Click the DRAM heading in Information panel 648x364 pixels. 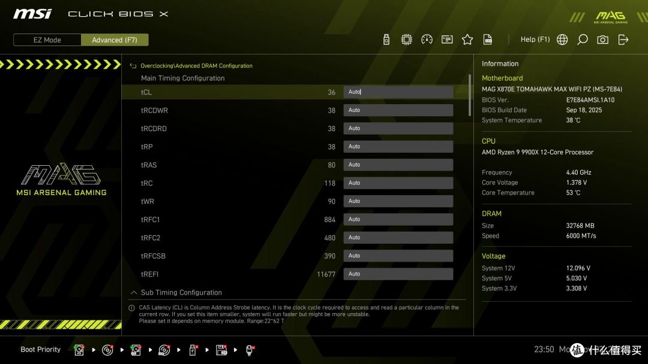[x=491, y=214]
